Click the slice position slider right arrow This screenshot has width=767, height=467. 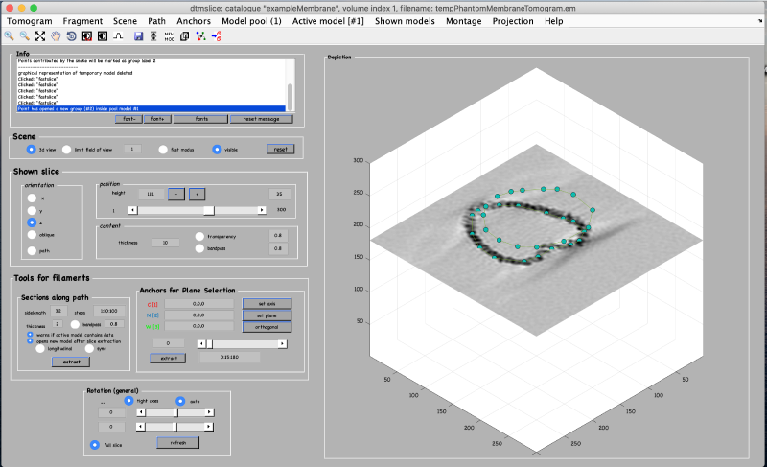(262, 210)
